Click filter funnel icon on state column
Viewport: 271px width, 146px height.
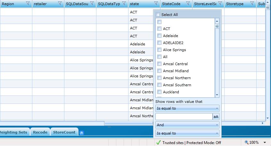tap(156, 4)
